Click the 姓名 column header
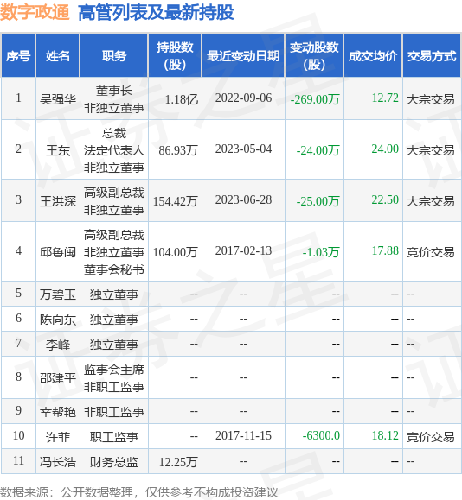 tap(57, 55)
